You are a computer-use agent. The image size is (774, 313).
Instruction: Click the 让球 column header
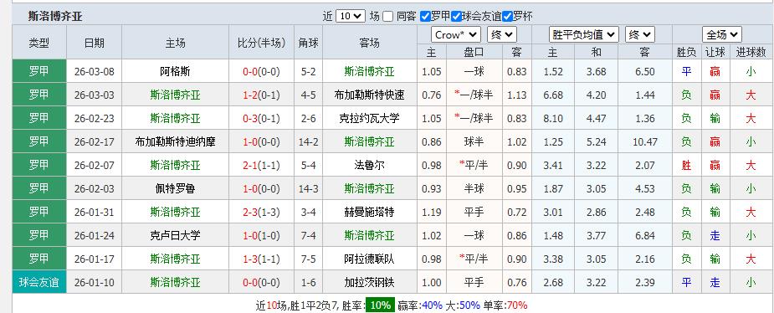715,52
